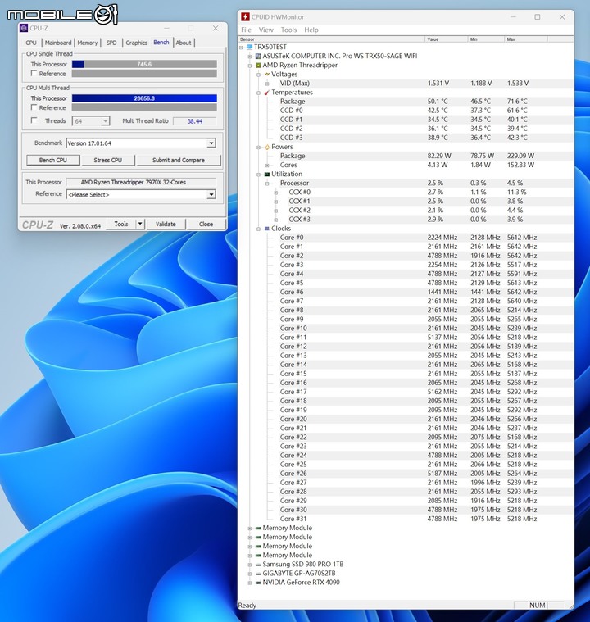Open the Threads count dropdown

tap(105, 121)
